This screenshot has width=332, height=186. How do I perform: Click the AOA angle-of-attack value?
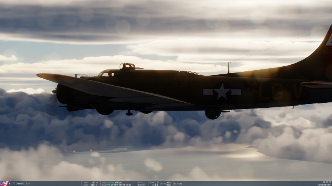click(x=154, y=182)
